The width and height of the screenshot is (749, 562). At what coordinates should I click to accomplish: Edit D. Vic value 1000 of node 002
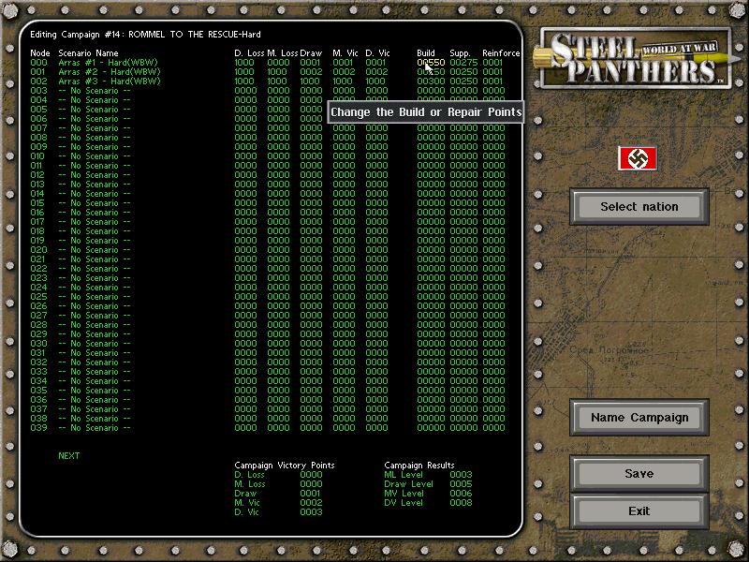pos(375,81)
